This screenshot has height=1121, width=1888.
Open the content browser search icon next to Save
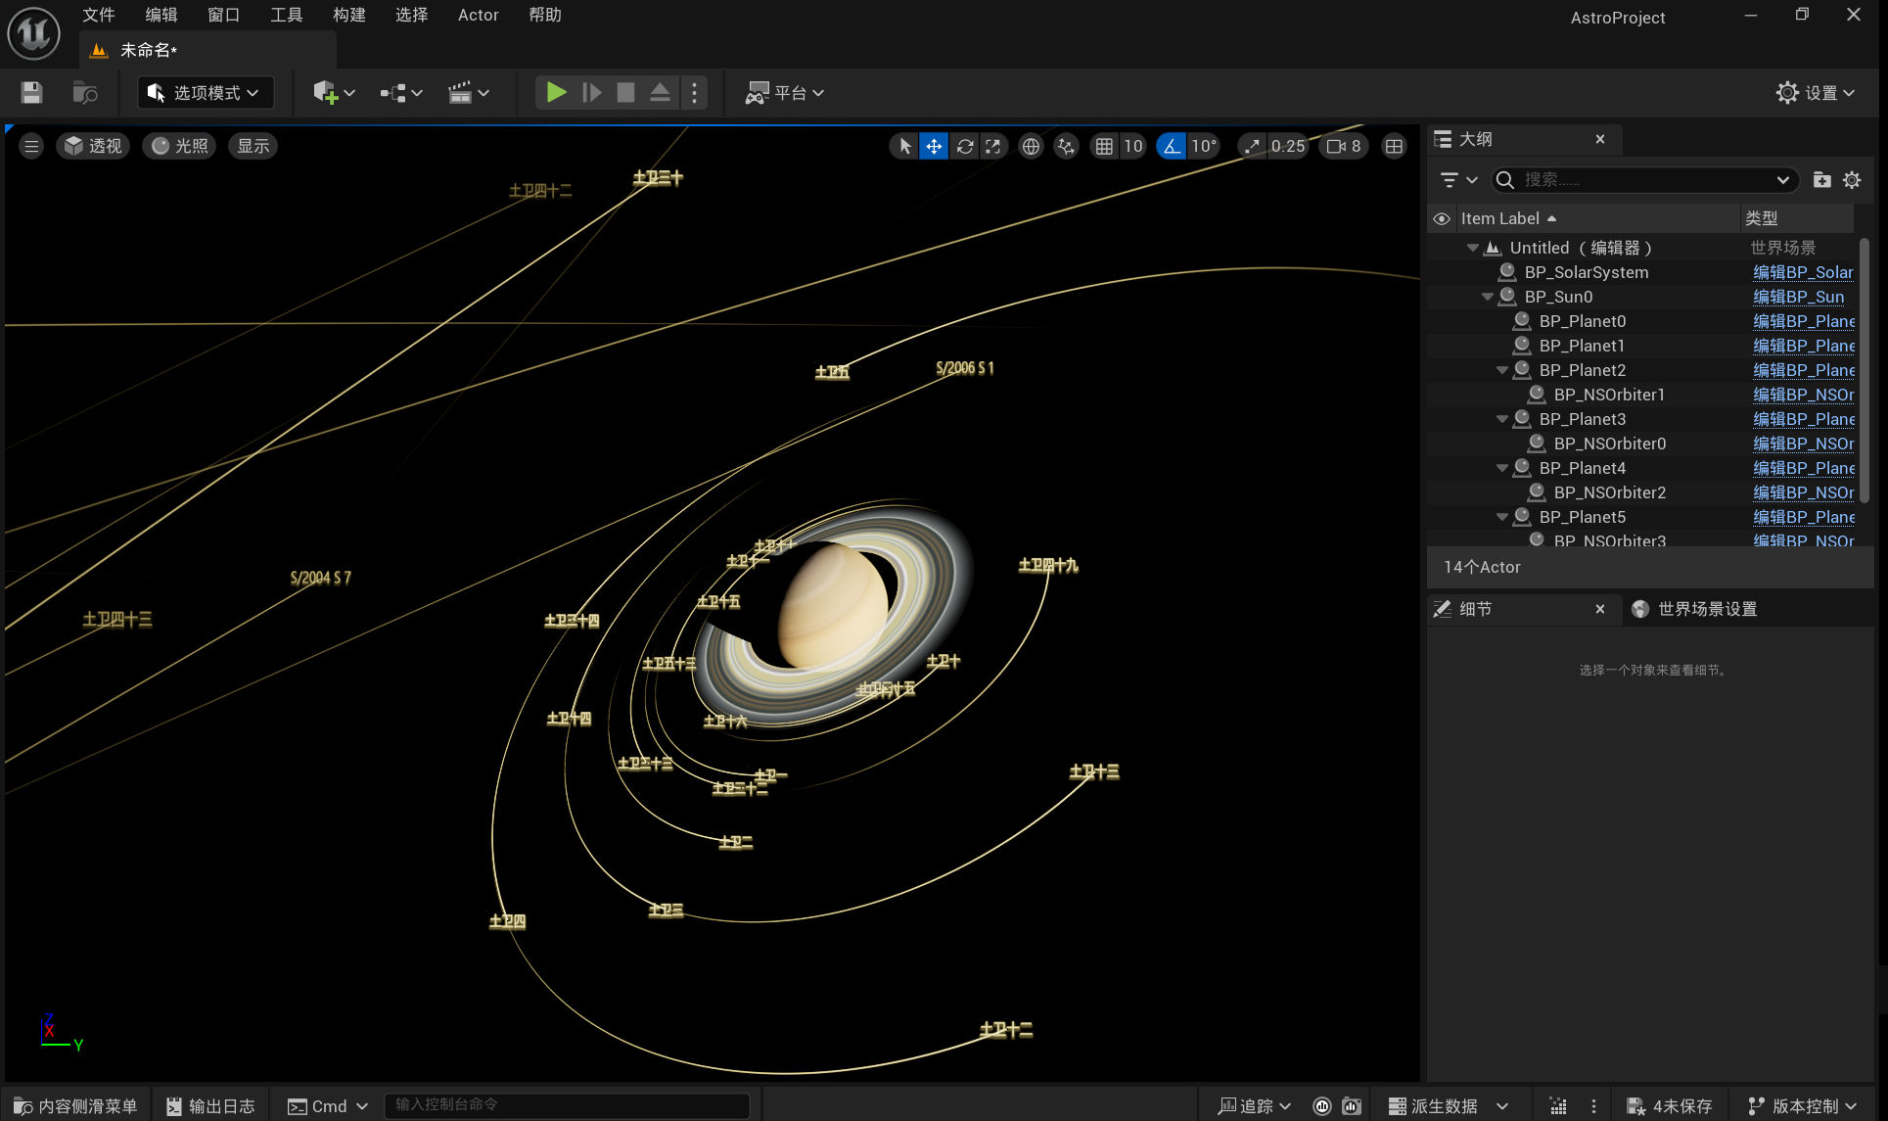(x=85, y=93)
